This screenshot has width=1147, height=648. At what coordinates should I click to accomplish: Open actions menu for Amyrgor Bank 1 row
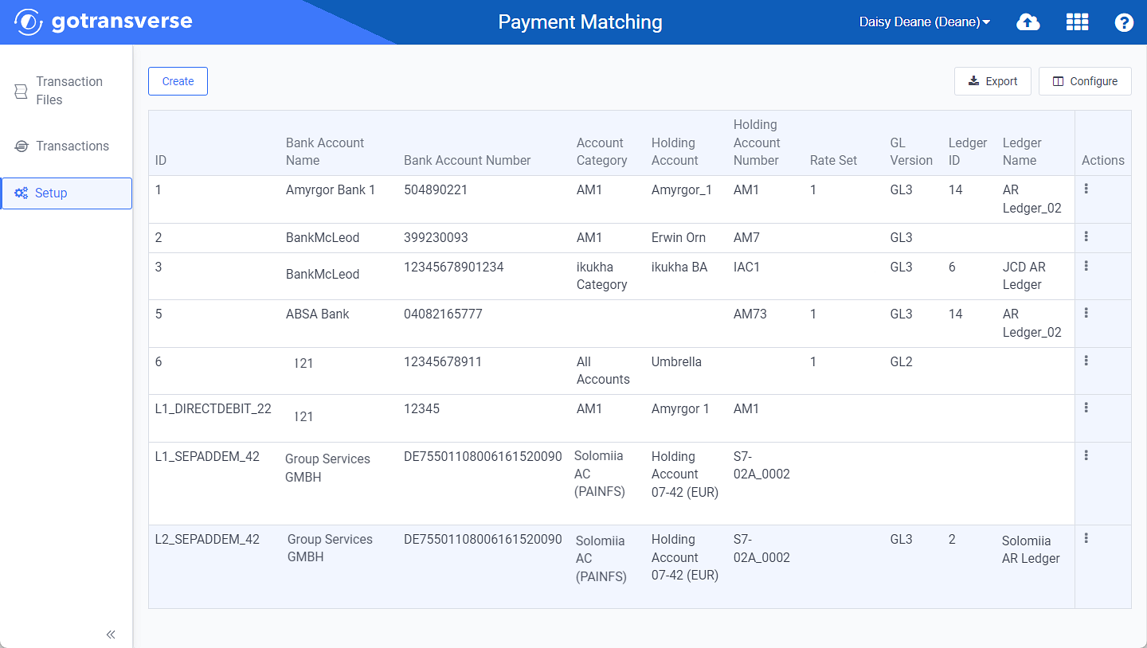[1086, 189]
